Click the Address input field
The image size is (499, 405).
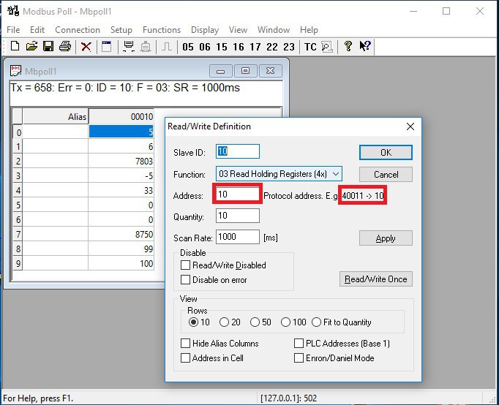(x=238, y=194)
